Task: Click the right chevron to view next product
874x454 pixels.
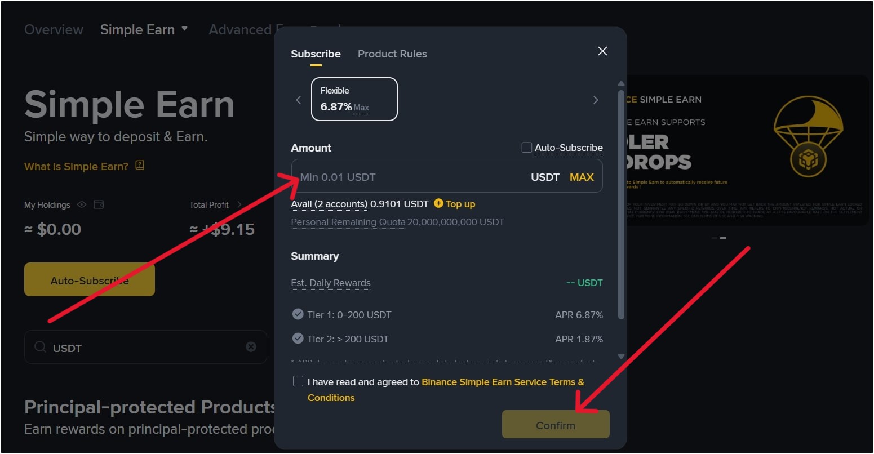Action: 596,100
